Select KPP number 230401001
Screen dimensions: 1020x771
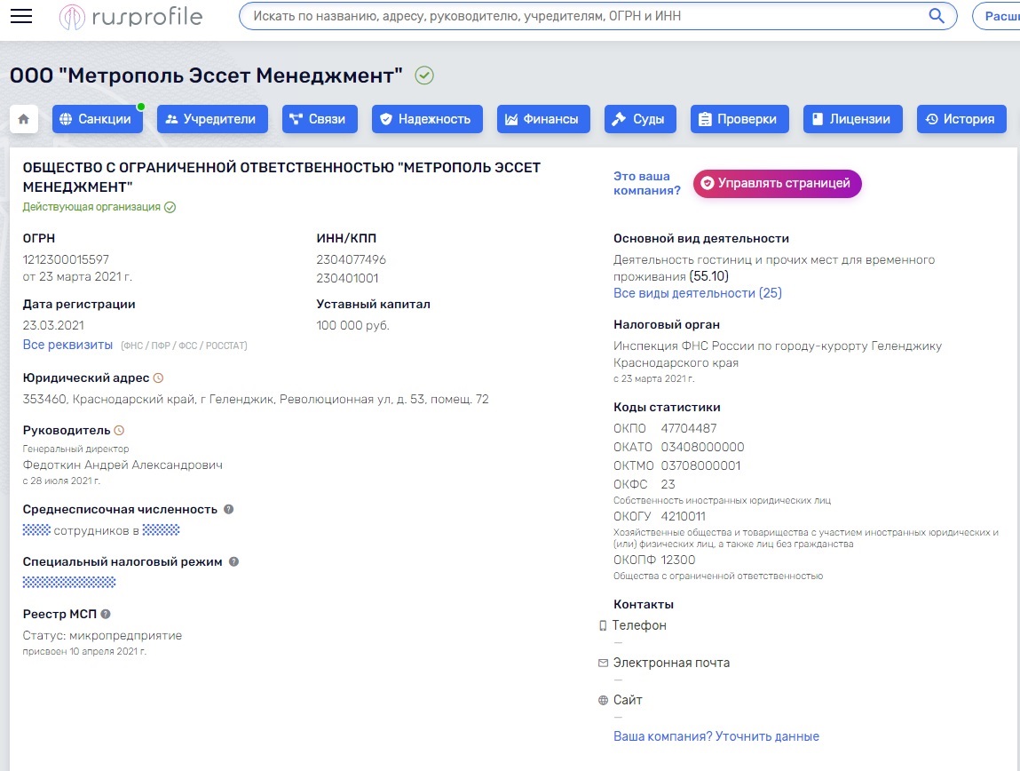pyautogui.click(x=347, y=279)
